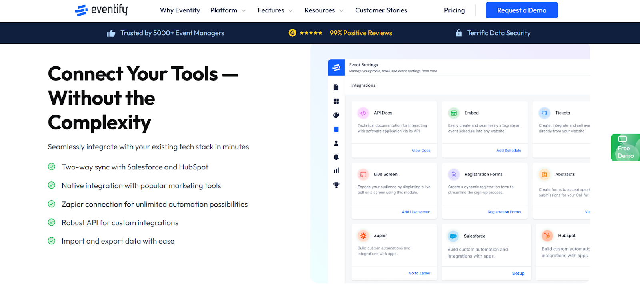Click the Connect Your Tools headline
The height and width of the screenshot is (290, 640).
point(143,98)
